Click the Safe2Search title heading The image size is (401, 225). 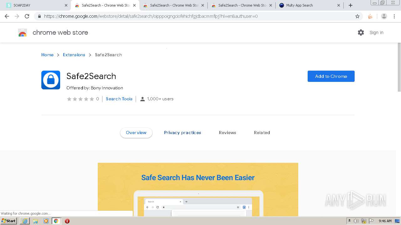pyautogui.click(x=91, y=76)
